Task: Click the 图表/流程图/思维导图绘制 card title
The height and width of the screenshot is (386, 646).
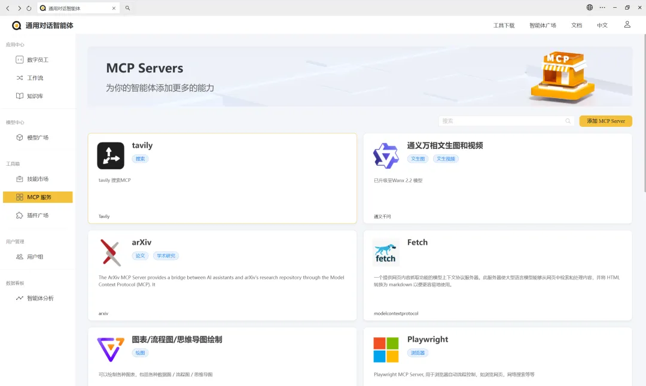Action: pos(177,339)
